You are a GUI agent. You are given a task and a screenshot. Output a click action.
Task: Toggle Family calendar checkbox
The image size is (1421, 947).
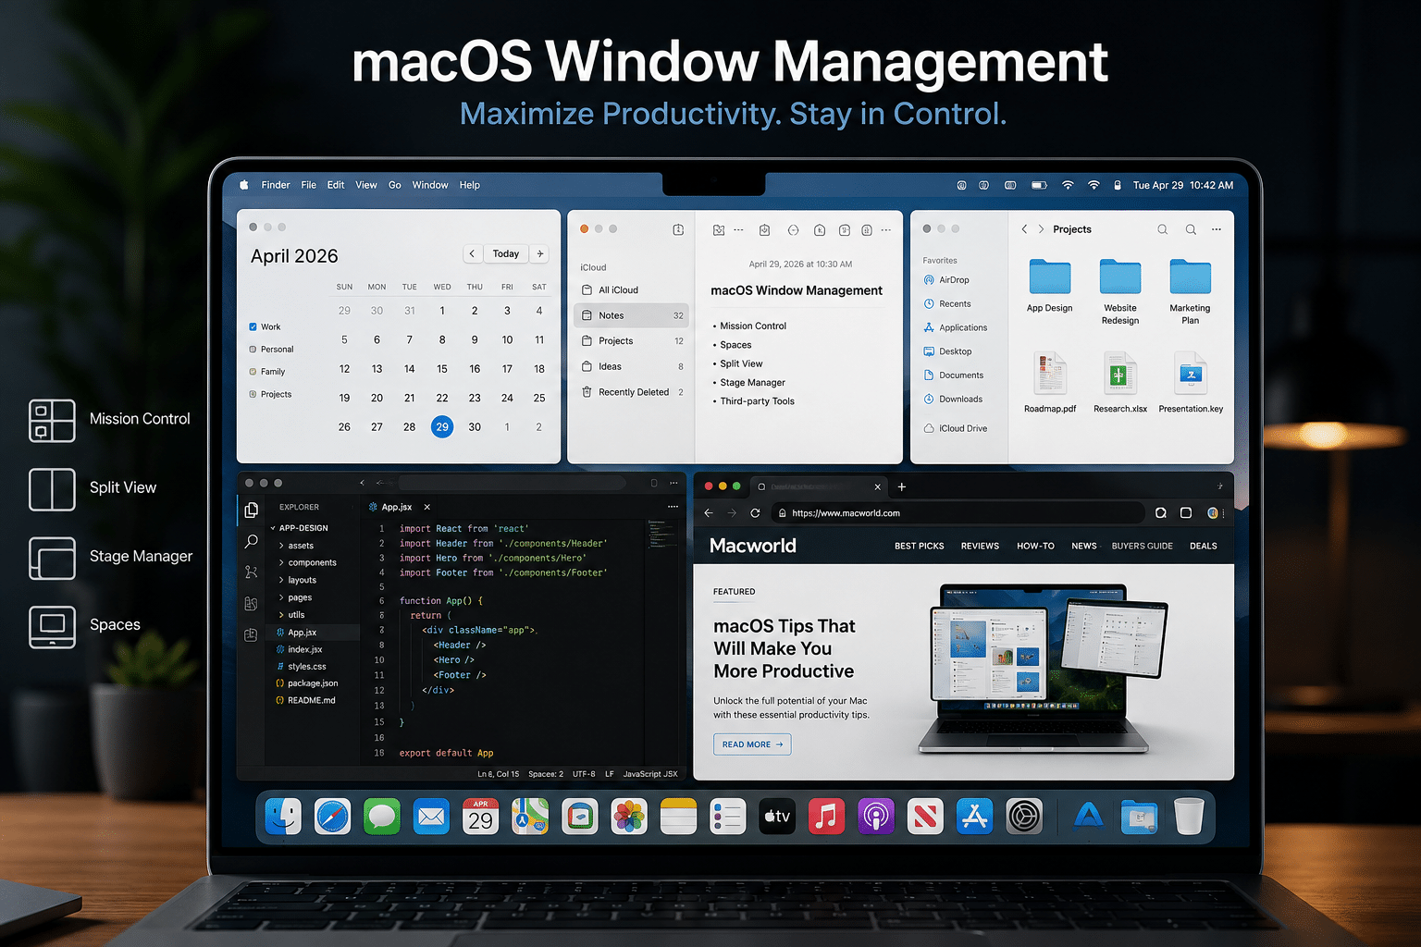click(253, 371)
